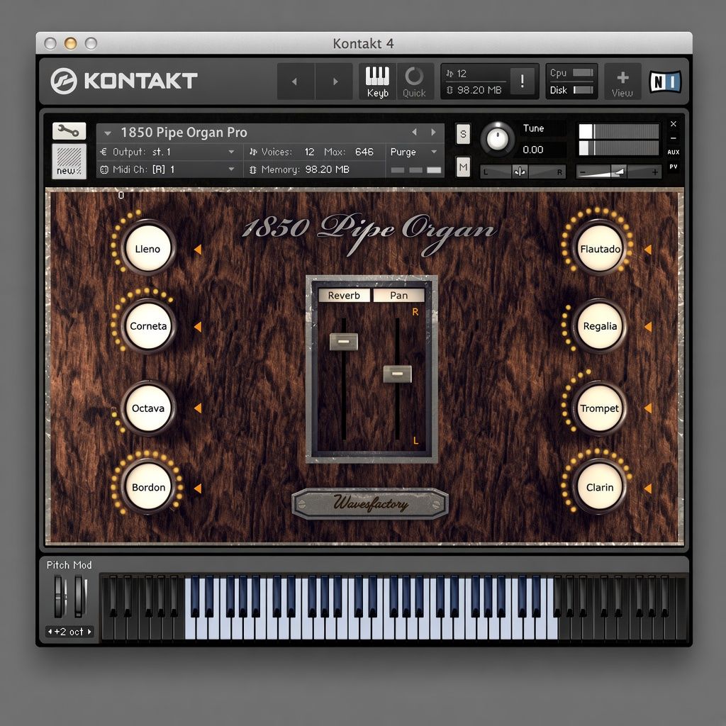Toggle the Octava organ stop
The image size is (726, 726).
click(148, 408)
